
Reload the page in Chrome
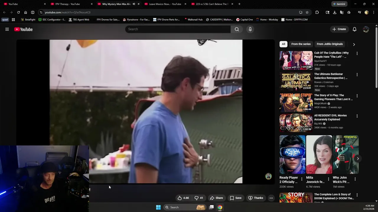[x=18, y=12]
